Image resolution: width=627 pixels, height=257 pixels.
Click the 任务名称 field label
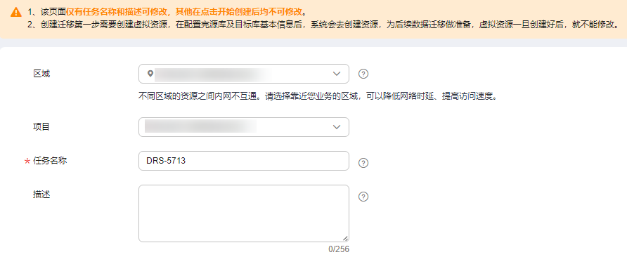point(50,161)
